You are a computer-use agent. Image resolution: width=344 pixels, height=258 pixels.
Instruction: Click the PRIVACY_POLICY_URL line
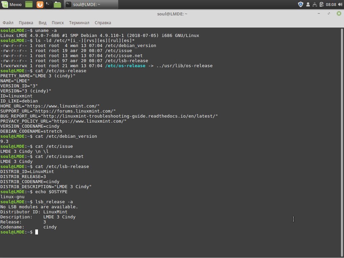coord(63,121)
